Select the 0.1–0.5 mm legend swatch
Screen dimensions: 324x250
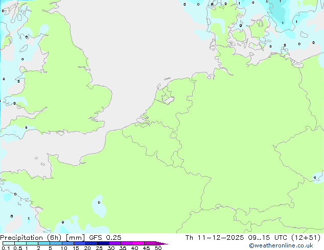[x=9, y=243]
